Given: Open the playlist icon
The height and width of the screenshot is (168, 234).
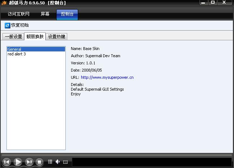Looking at the screenshot, I should coord(50,162).
